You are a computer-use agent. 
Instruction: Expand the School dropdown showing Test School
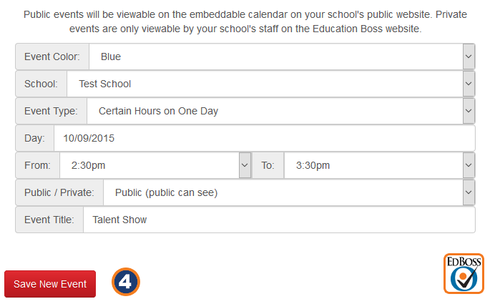pyautogui.click(x=270, y=84)
